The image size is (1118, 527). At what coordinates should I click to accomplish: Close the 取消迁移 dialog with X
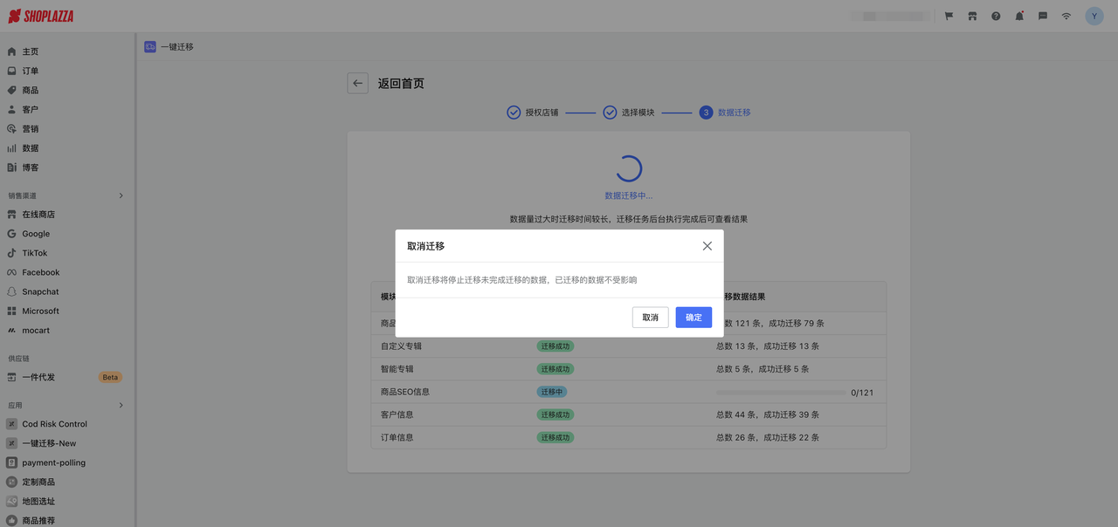(707, 246)
